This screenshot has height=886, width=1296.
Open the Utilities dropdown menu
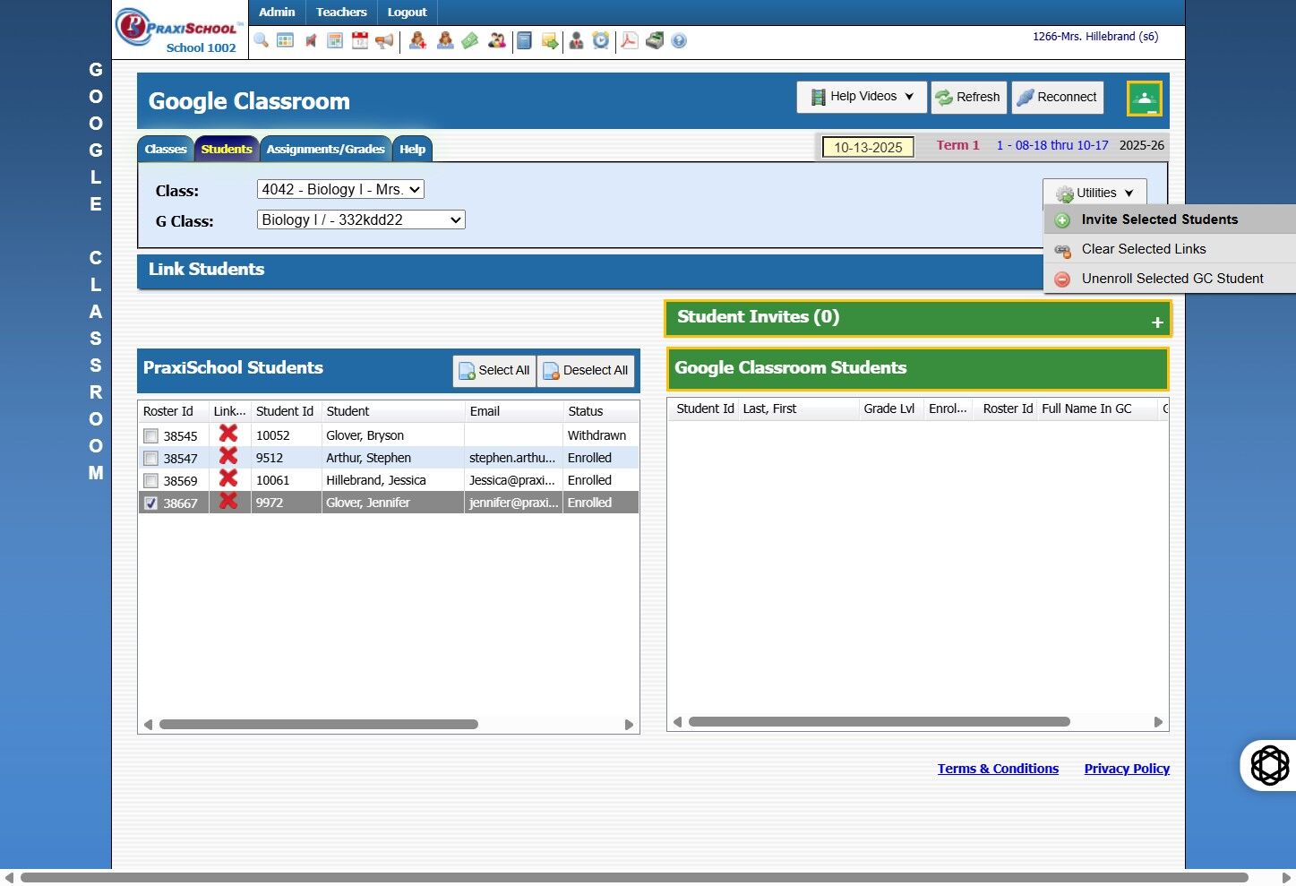click(1094, 193)
